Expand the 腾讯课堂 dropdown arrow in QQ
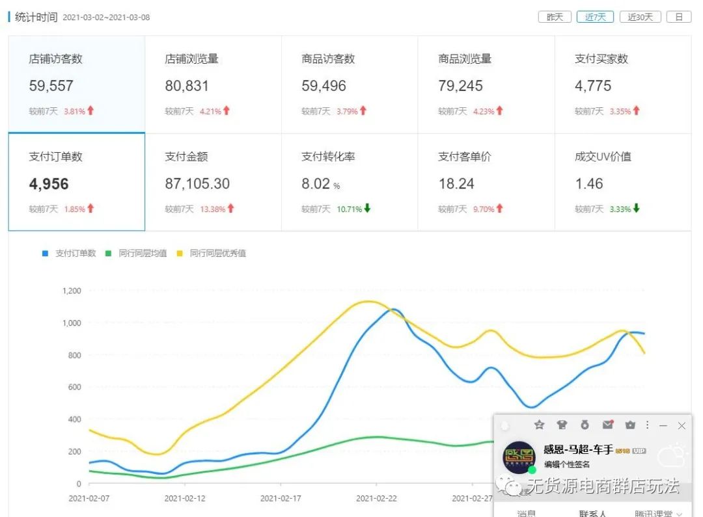Viewport: 703px width, 517px height. [x=679, y=514]
